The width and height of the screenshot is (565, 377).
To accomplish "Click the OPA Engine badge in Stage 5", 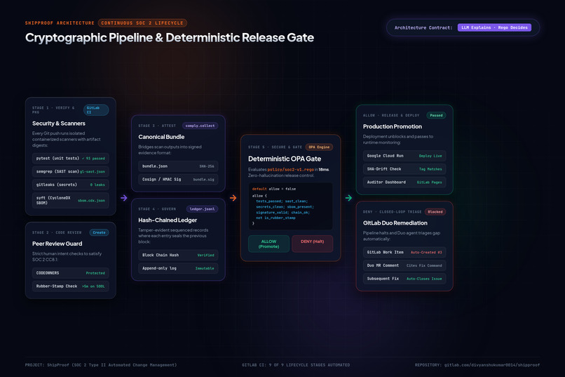I will coord(319,147).
